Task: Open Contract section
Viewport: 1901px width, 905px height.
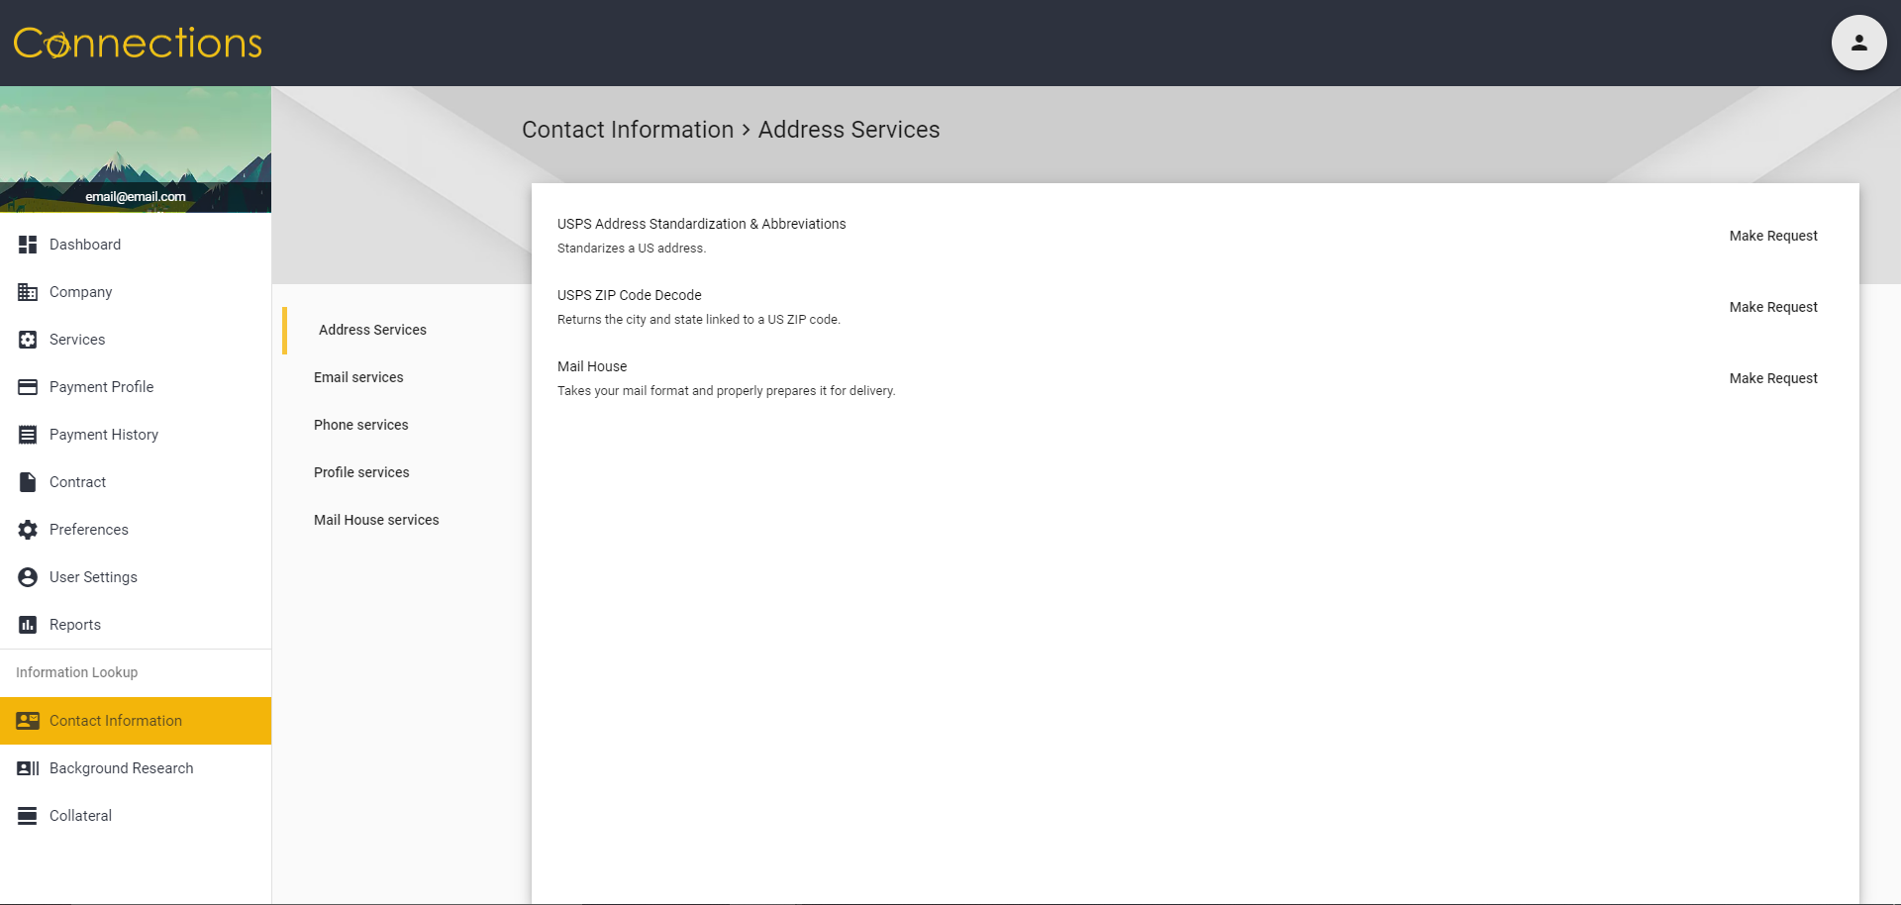Action: (136, 482)
